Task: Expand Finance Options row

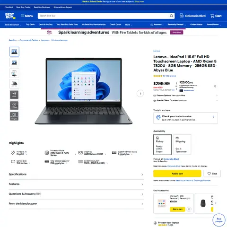Action: [x=185, y=96]
